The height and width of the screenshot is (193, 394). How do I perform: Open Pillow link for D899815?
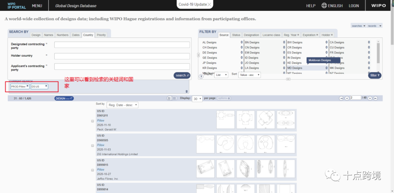pos(101,169)
